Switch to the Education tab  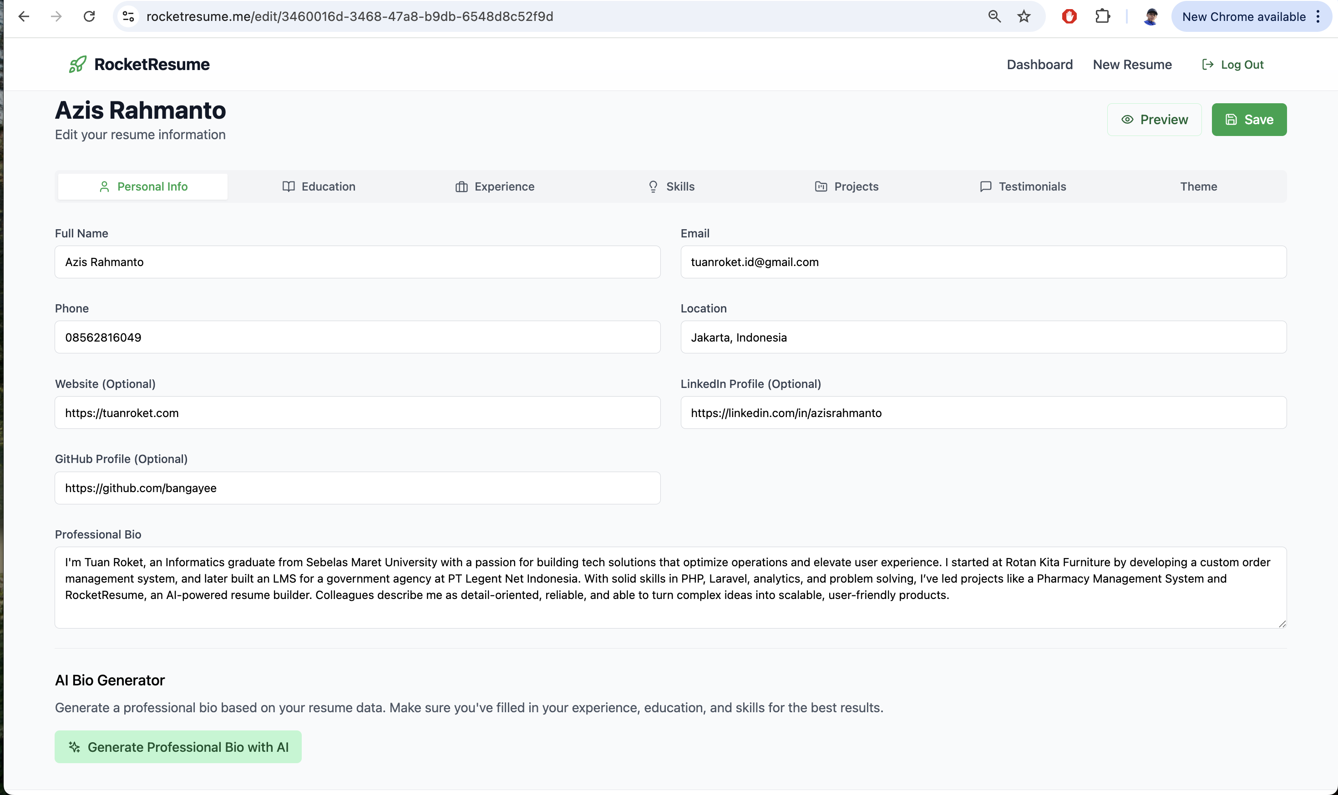[319, 186]
